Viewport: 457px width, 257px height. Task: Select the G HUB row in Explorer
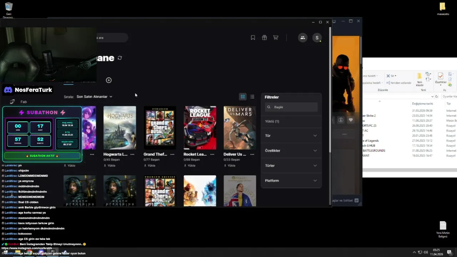pyautogui.click(x=410, y=146)
